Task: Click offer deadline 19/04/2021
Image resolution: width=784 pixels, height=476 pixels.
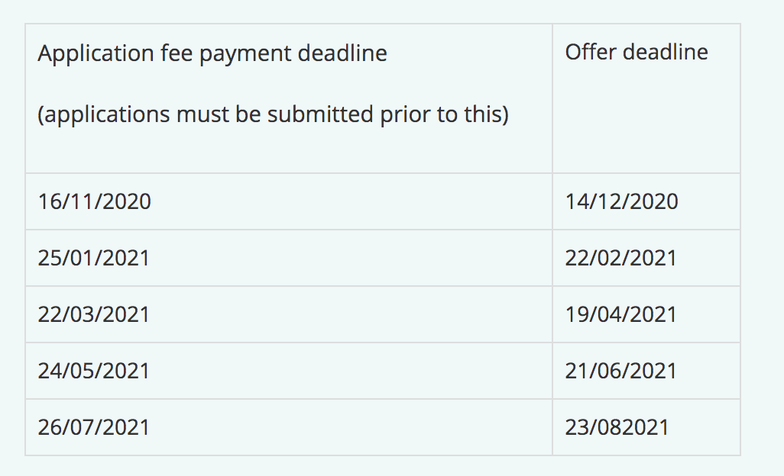Action: (620, 314)
